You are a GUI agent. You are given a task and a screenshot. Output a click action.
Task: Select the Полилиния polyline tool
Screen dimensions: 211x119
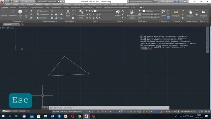12,13
